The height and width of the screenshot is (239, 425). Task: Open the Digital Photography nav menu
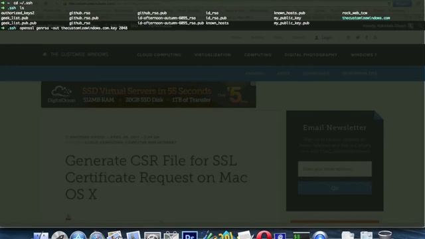click(311, 54)
